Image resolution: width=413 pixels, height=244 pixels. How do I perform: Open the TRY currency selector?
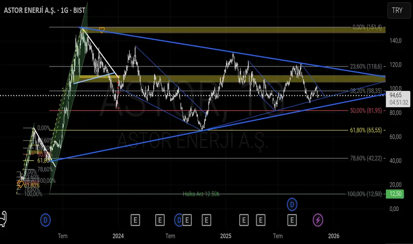pyautogui.click(x=399, y=11)
